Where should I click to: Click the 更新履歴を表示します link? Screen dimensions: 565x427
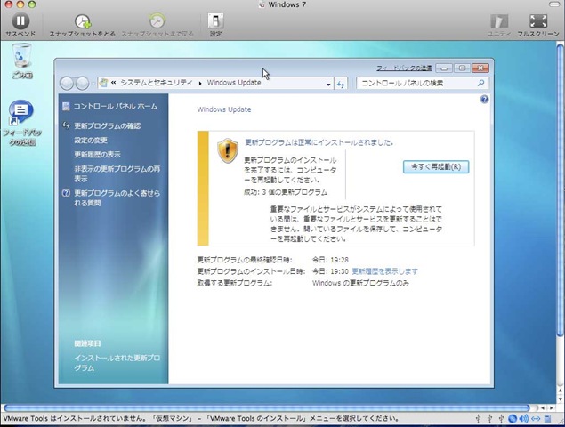click(384, 271)
